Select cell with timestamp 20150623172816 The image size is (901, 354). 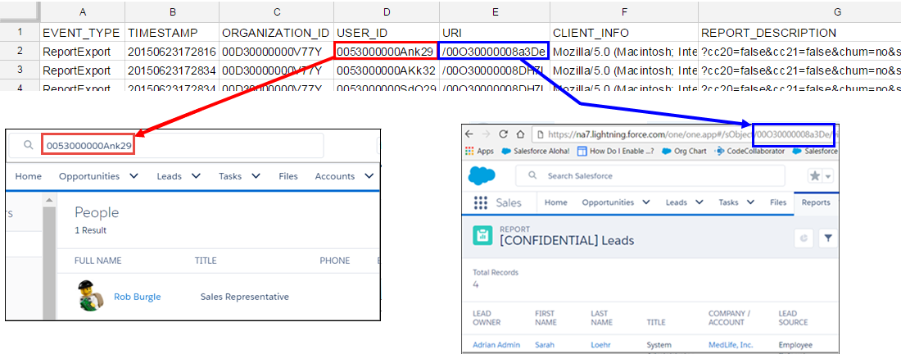point(172,51)
